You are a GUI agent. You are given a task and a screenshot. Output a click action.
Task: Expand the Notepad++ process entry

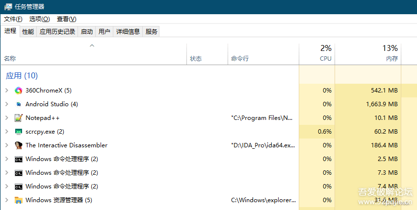[7, 118]
